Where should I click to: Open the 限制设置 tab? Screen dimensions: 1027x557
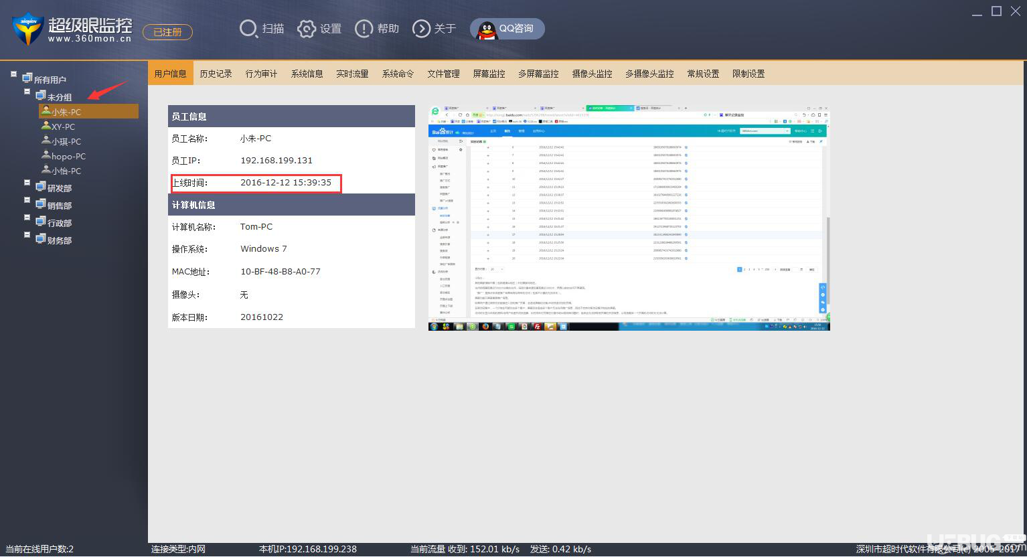[x=749, y=74]
